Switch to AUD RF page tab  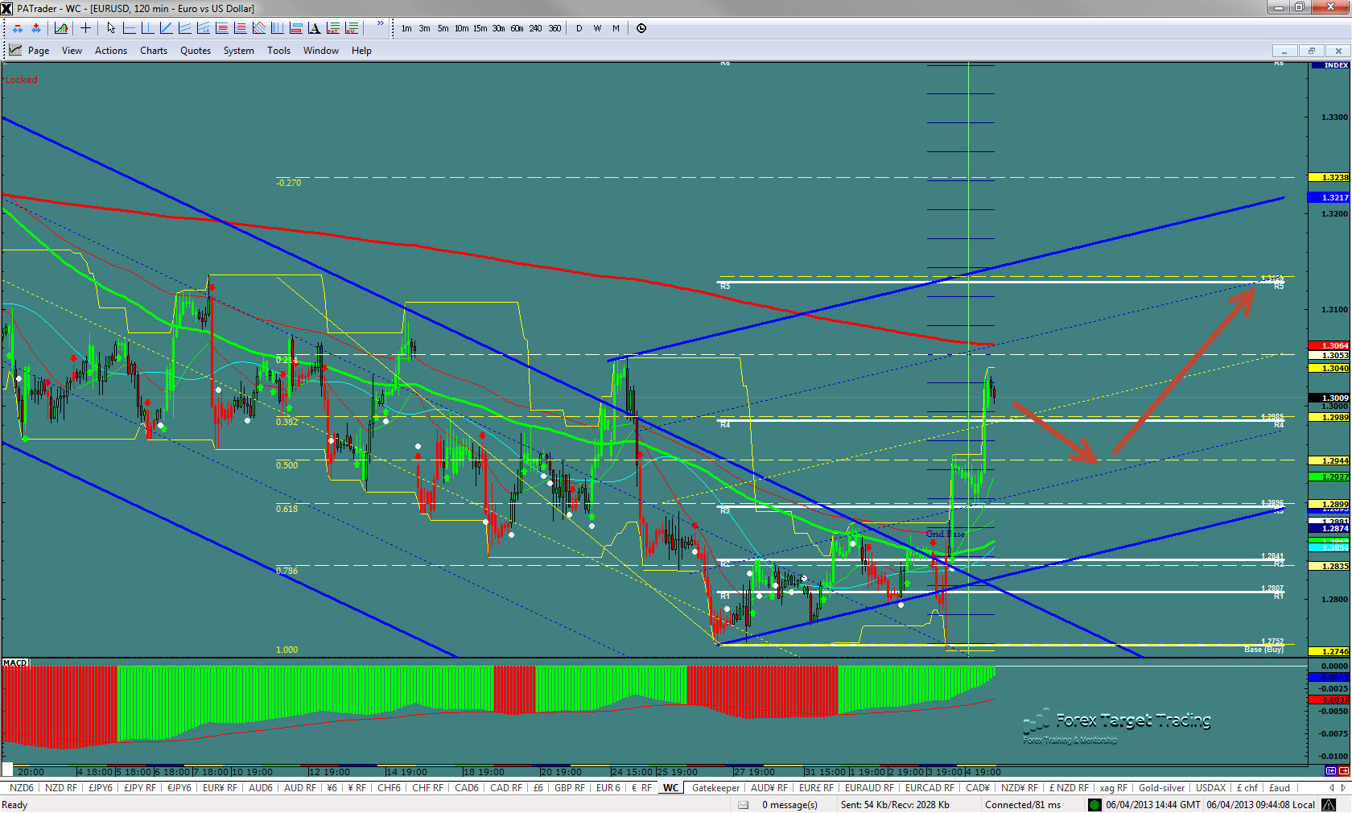tap(300, 788)
